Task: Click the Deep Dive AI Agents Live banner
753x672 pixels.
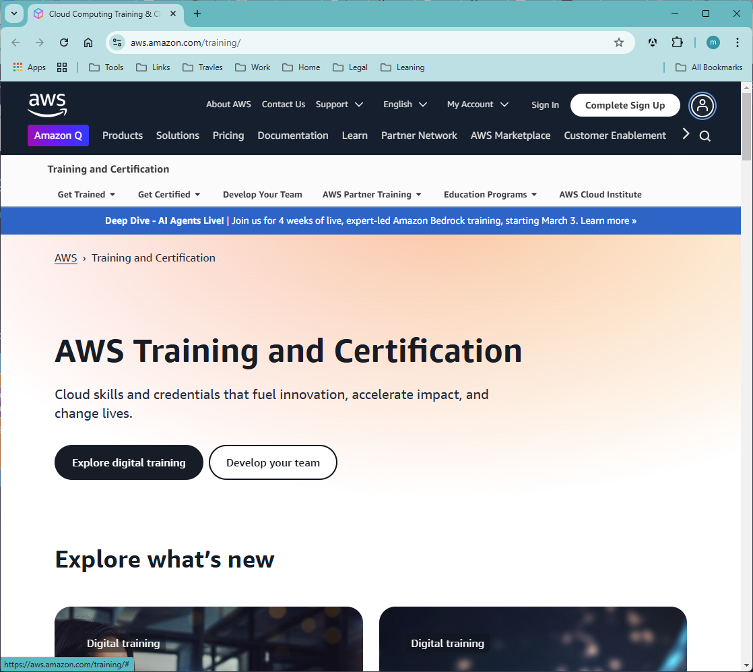Action: coord(370,220)
